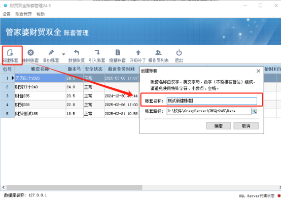Open the 设置 menu
This screenshot has height=199, width=281.
(7, 14)
